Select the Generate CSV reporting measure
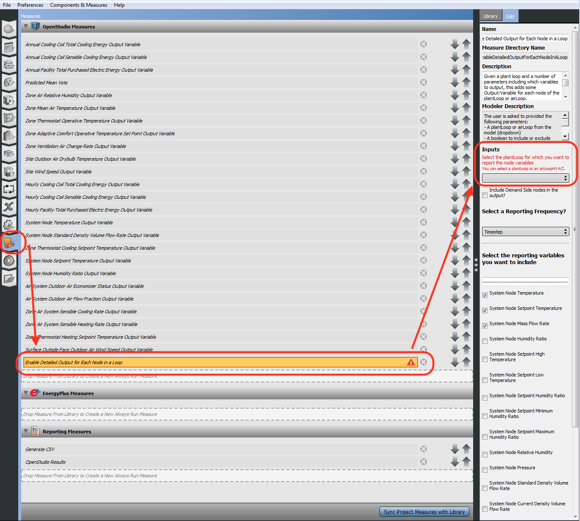This screenshot has width=580, height=521. point(220,449)
